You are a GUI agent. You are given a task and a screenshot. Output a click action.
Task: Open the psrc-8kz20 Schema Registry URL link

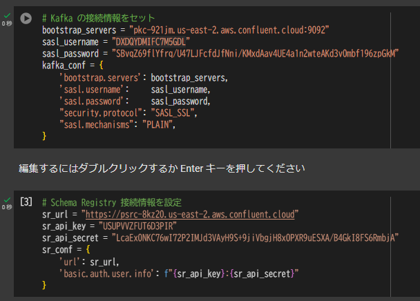pos(190,215)
